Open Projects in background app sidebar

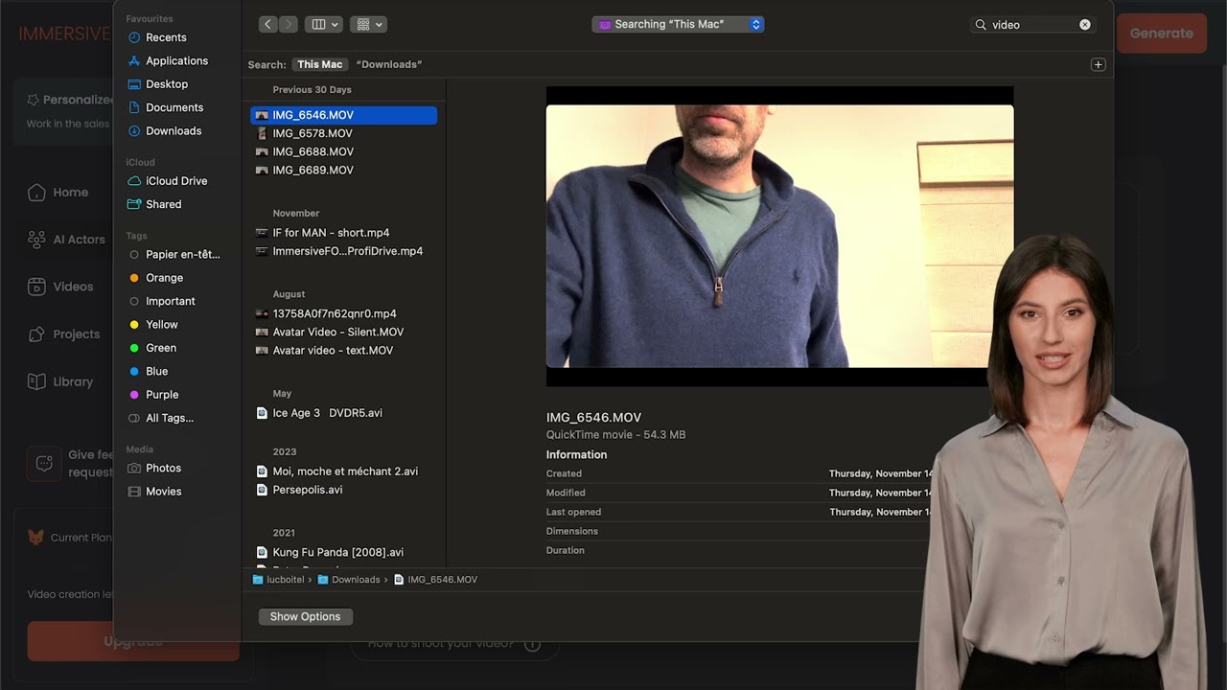tap(64, 334)
